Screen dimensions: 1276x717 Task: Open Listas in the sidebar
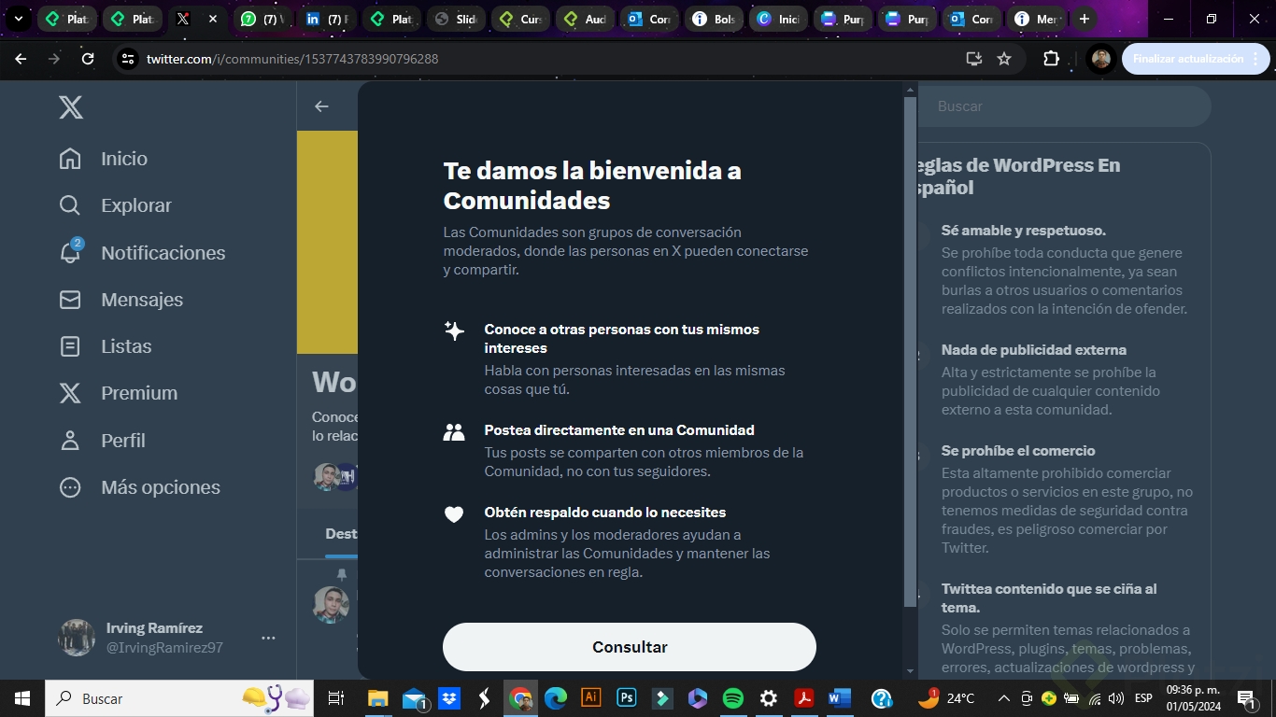tap(106, 346)
